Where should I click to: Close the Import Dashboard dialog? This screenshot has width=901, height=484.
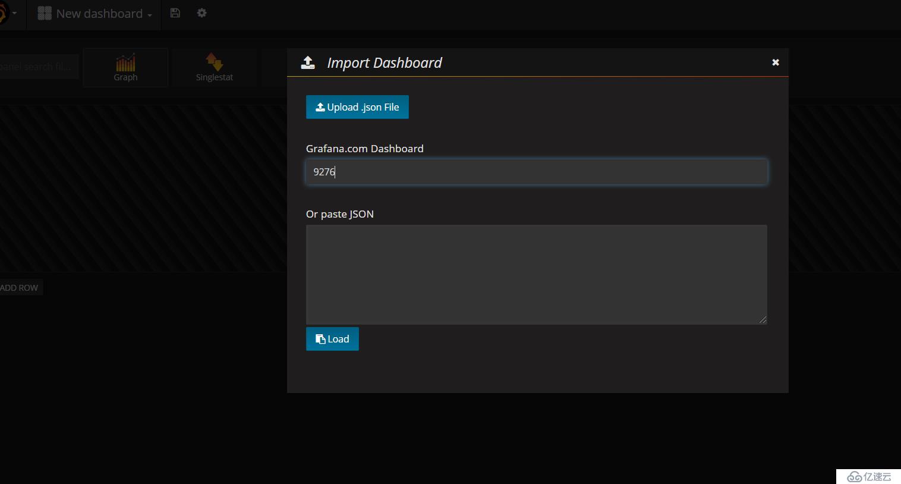click(x=776, y=62)
